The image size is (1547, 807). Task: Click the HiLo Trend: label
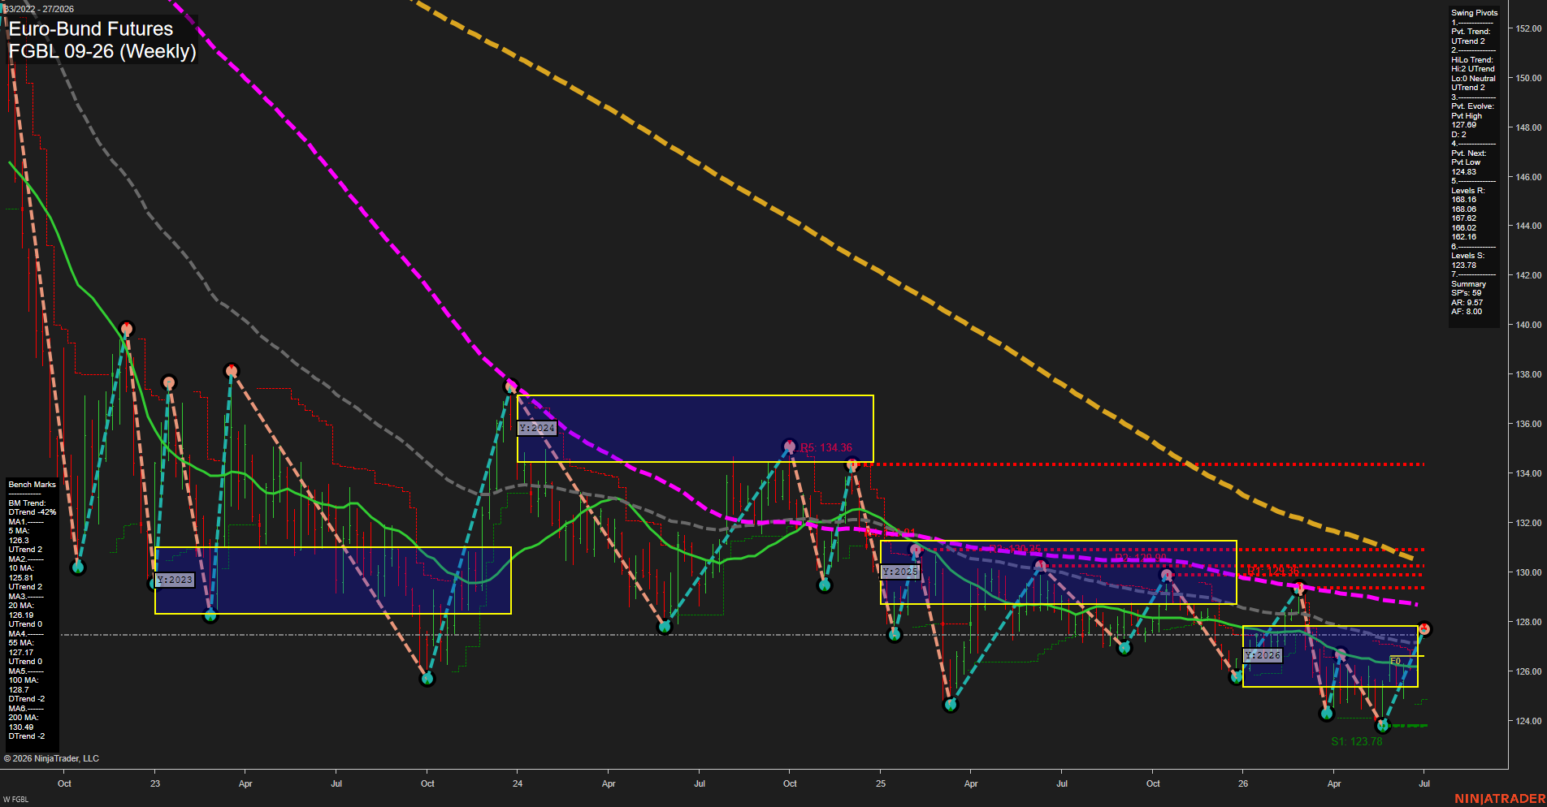point(1472,60)
